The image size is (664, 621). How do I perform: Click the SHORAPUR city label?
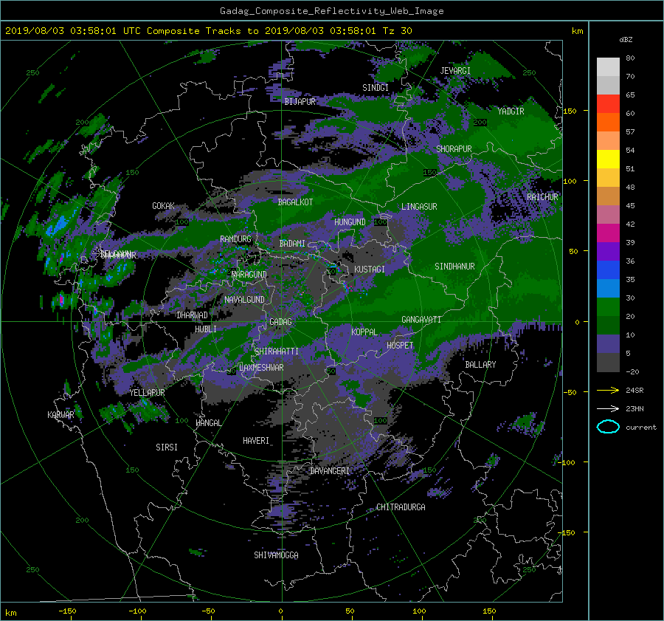[x=454, y=148]
